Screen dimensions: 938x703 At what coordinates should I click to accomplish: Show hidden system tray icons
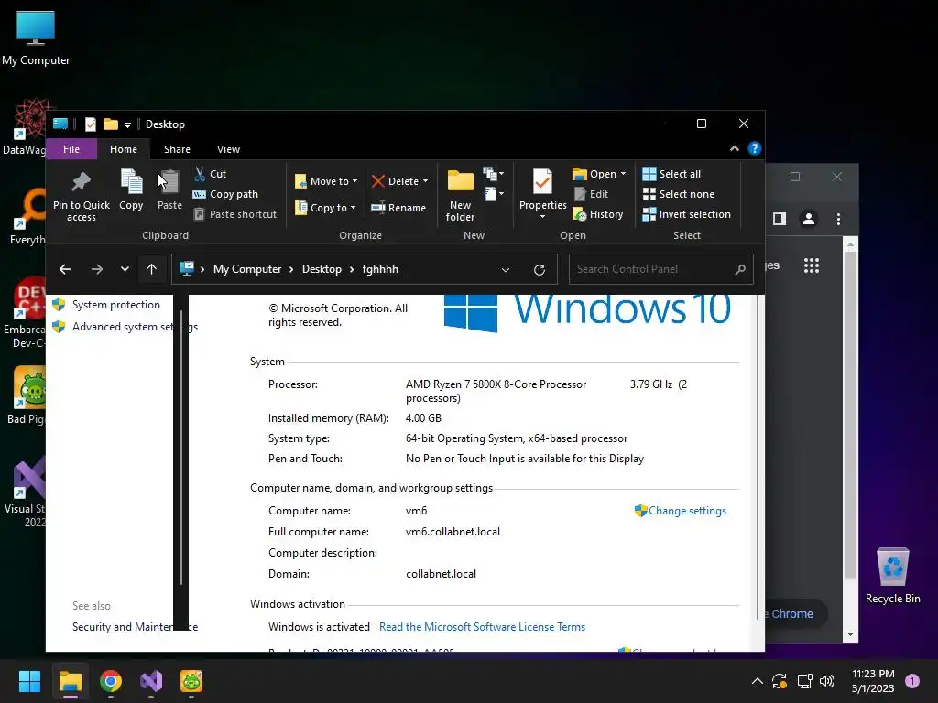tap(757, 681)
